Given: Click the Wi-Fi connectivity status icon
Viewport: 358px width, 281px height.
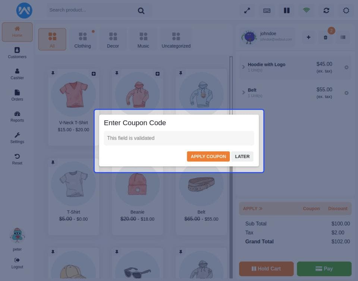Looking at the screenshot, I should tap(307, 10).
